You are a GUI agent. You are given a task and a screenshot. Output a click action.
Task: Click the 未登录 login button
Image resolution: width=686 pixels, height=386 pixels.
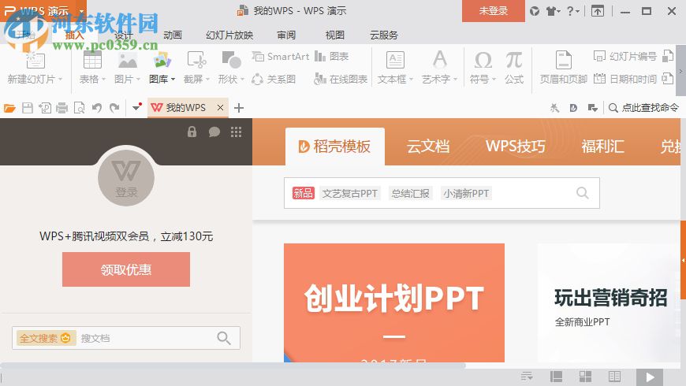click(493, 11)
